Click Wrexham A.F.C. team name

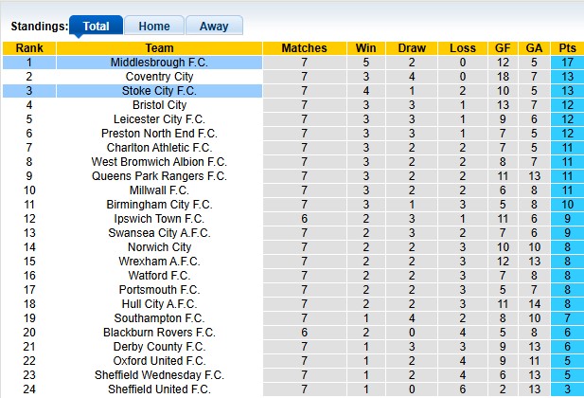pyautogui.click(x=159, y=262)
